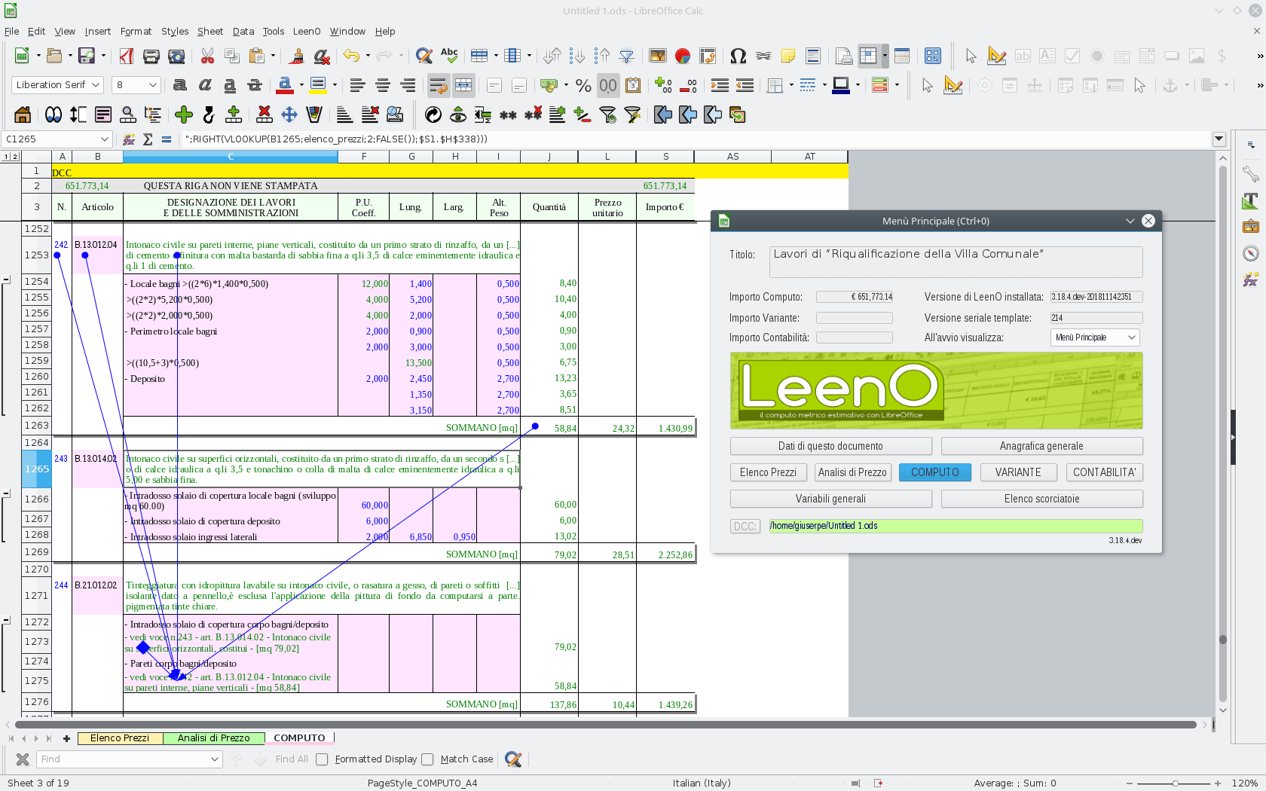Enable the Formatted Display checkbox
Screen dimensions: 1266x791
pos(323,759)
